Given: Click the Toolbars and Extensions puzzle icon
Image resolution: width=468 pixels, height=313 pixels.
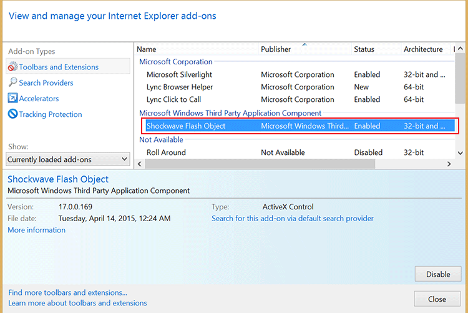Looking at the screenshot, I should tap(12, 67).
